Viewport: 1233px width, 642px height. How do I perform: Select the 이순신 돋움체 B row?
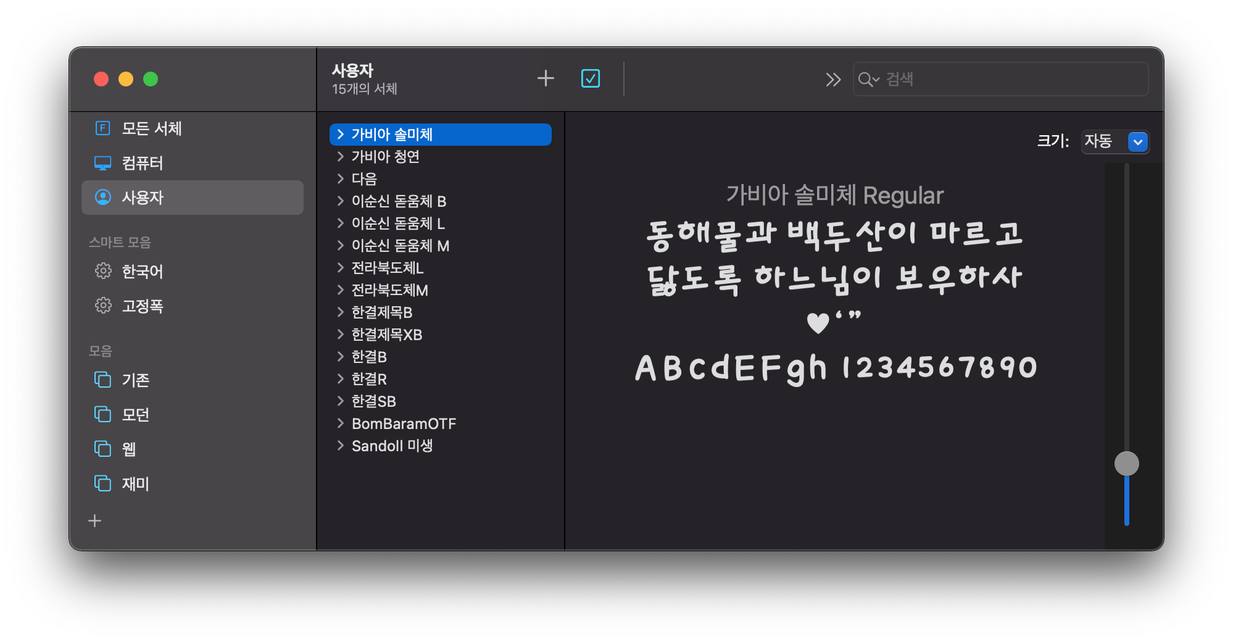(x=441, y=201)
